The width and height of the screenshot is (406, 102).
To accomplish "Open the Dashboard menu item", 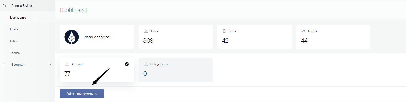I will [x=18, y=18].
